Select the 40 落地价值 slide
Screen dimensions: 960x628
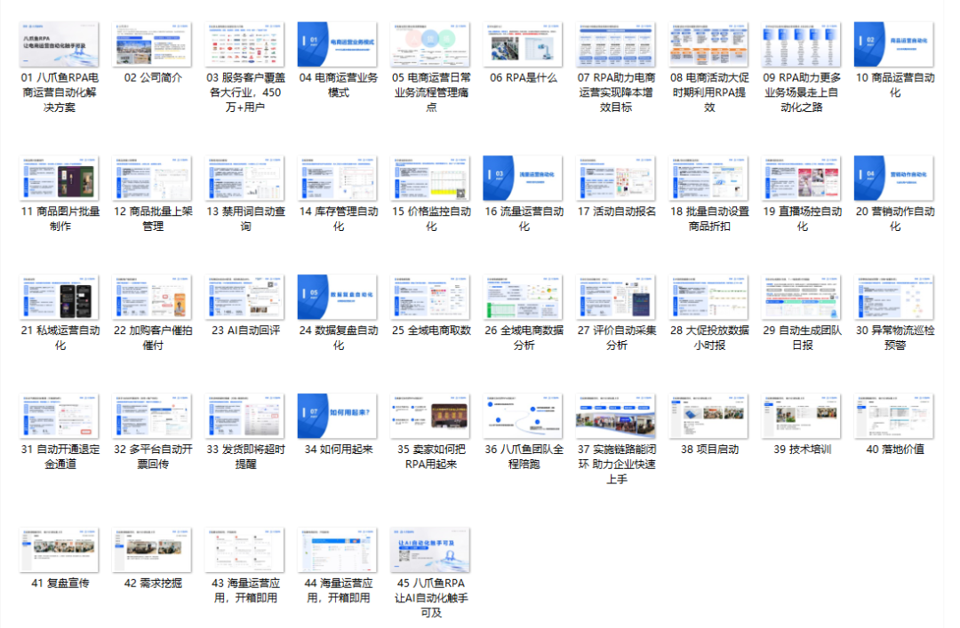tap(894, 417)
